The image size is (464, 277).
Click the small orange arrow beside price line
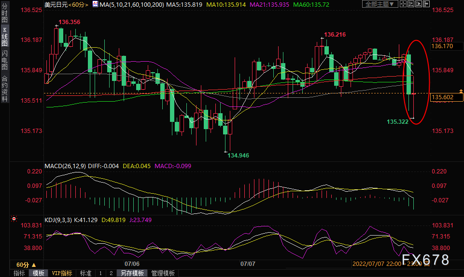(x=461, y=91)
